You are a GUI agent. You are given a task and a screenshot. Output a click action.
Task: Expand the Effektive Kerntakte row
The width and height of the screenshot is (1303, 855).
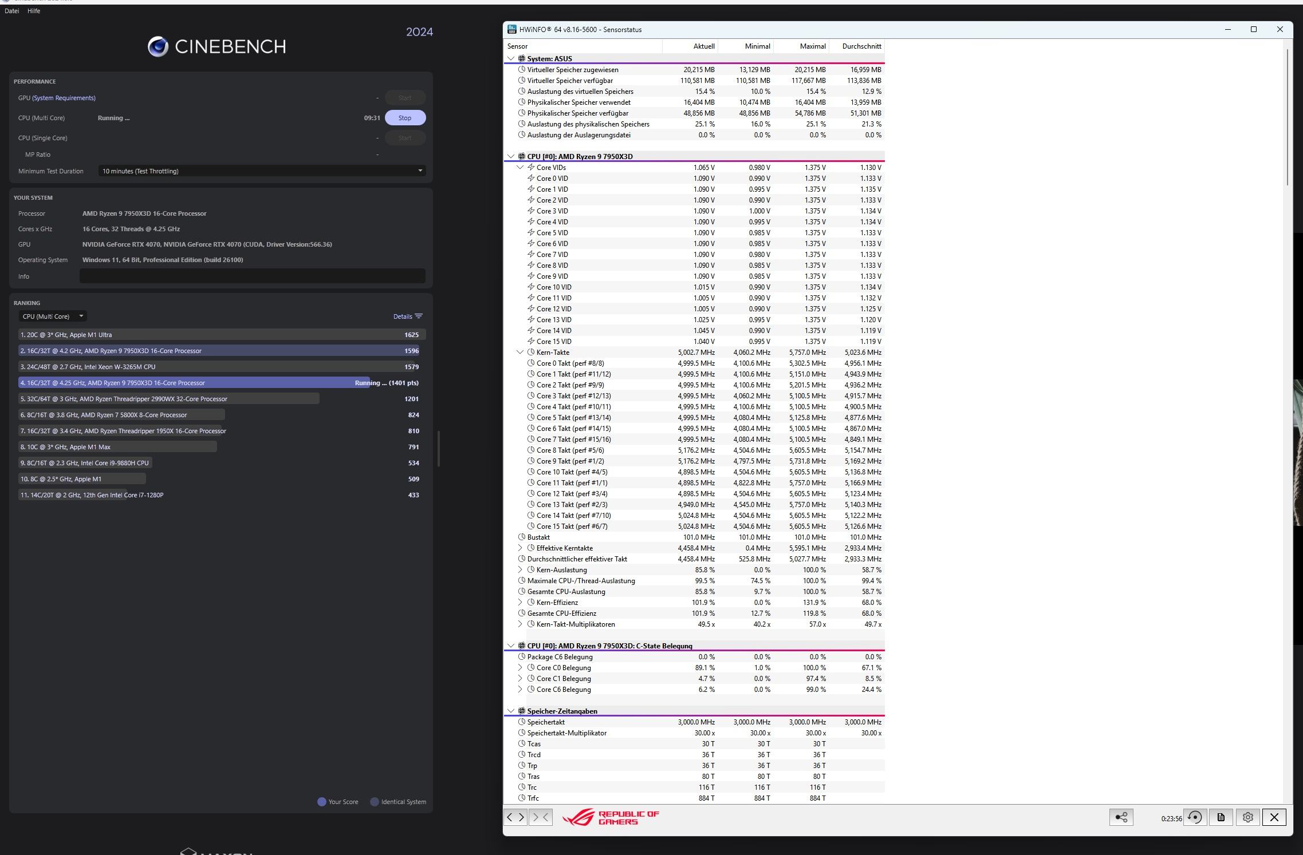[520, 548]
